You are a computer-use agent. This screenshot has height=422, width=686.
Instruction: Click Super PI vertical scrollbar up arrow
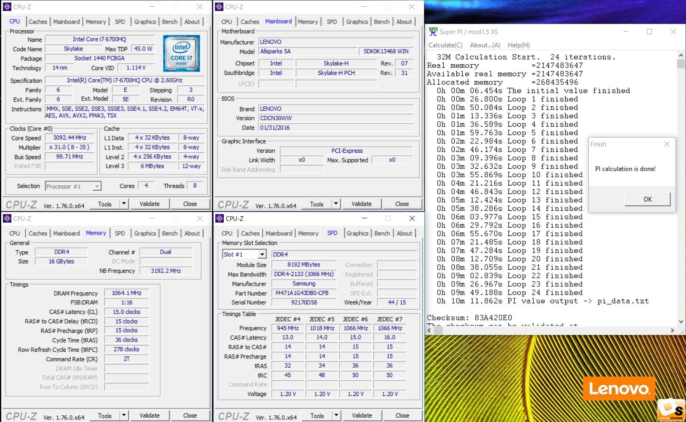coord(681,55)
